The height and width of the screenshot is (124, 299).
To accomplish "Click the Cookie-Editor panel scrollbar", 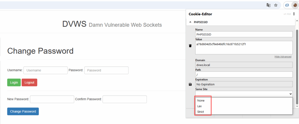I will click(297, 67).
